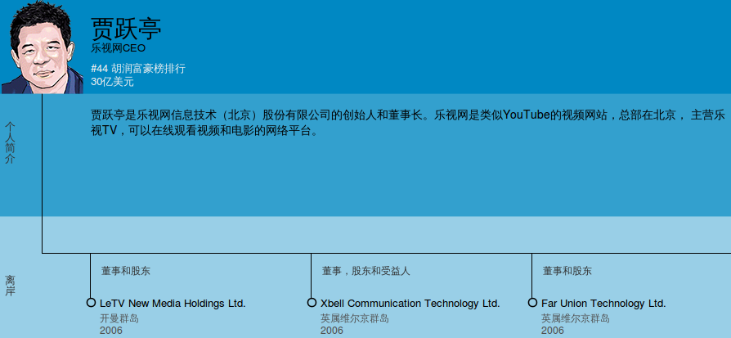Click the circle node beside LeTV New Media
Image resolution: width=731 pixels, height=338 pixels.
point(91,303)
